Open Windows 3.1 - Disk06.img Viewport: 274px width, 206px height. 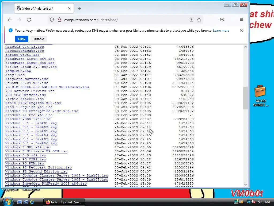[x=31, y=144]
